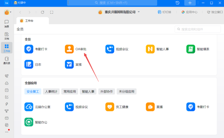This screenshot has height=138, width=224.
Task: Open 通讯录 in the sidebar
Action: (7, 61)
